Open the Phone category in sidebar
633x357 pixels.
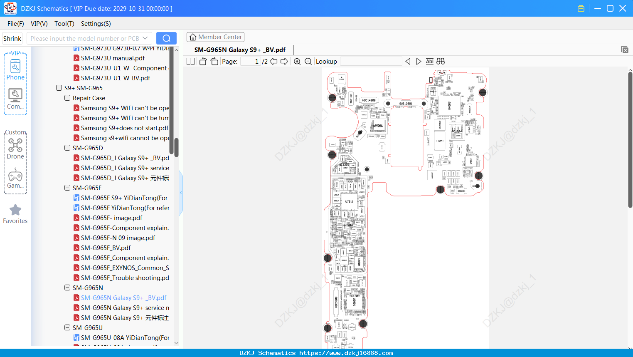[15, 69]
